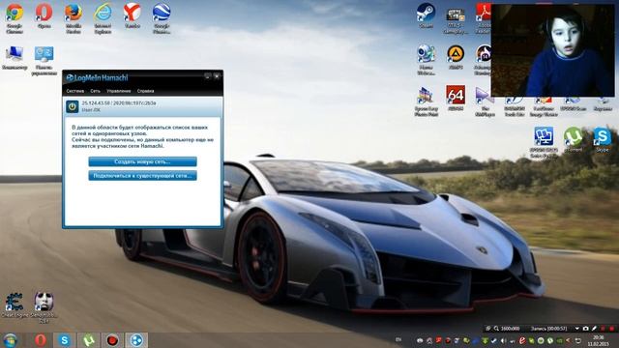Screen dimensions: 619x348
Task: Click the 1600x900 resolution label
Action: pyautogui.click(x=511, y=329)
